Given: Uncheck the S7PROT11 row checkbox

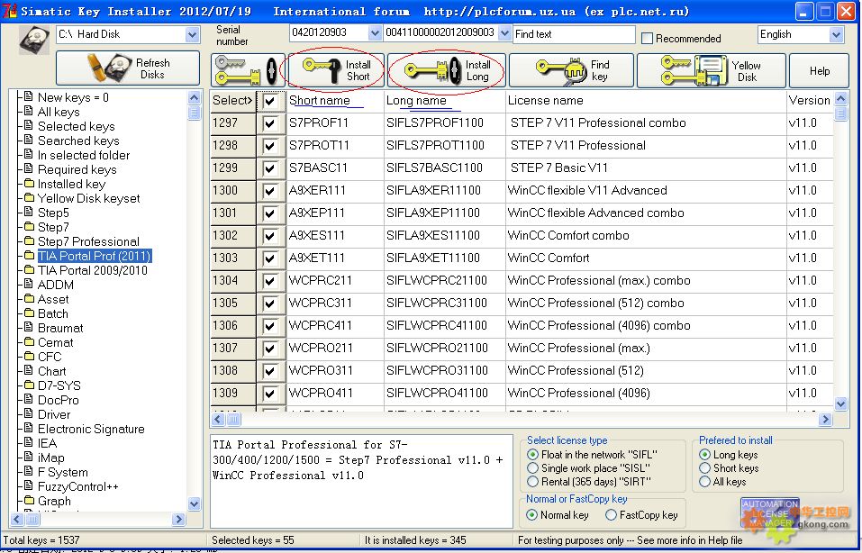Looking at the screenshot, I should pyautogui.click(x=270, y=146).
